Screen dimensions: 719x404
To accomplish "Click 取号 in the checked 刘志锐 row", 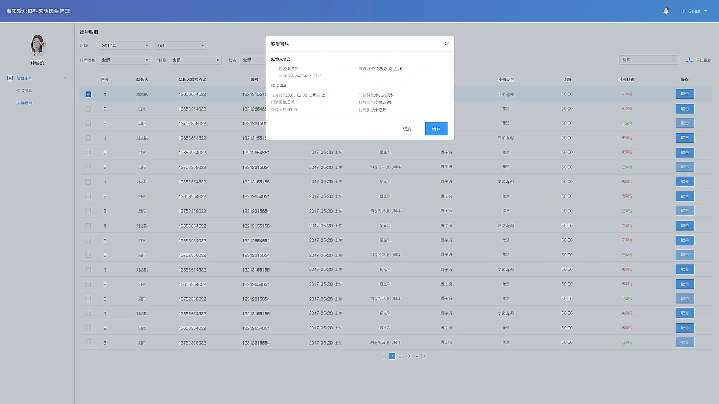I will 685,94.
